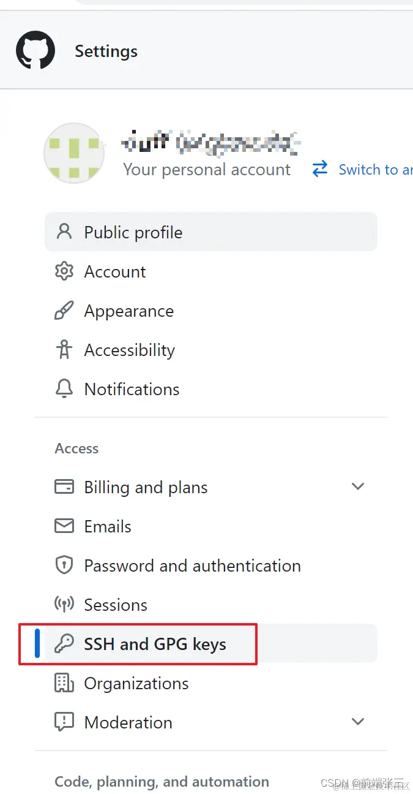Click the Organizations building icon
413x794 pixels.
tap(64, 683)
